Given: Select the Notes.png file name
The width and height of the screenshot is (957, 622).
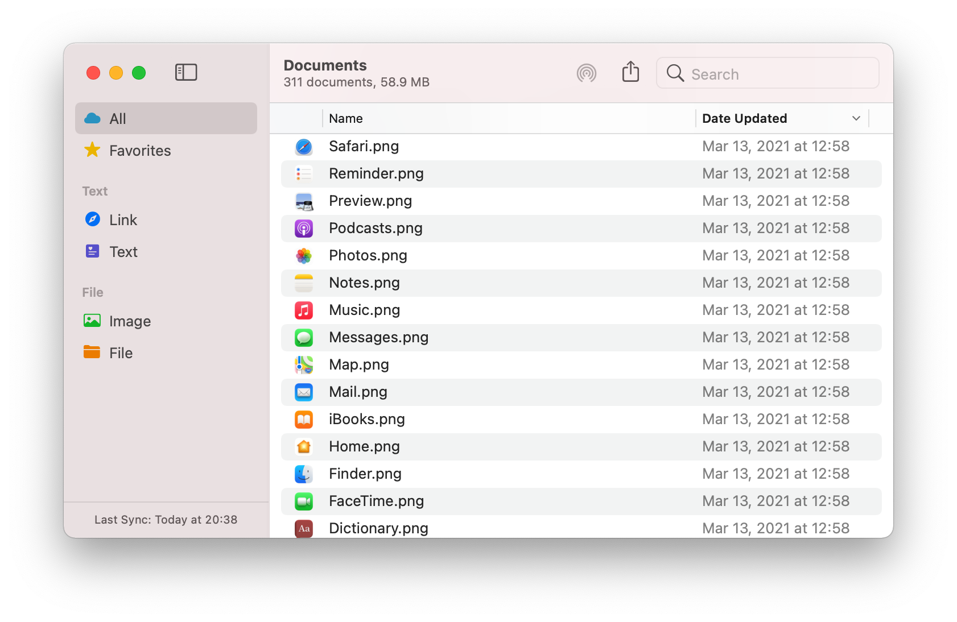Looking at the screenshot, I should (364, 283).
